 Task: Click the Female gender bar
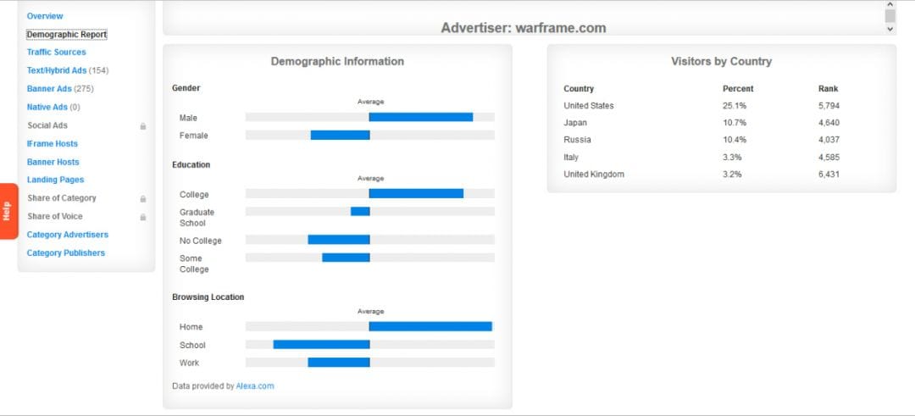pos(341,136)
